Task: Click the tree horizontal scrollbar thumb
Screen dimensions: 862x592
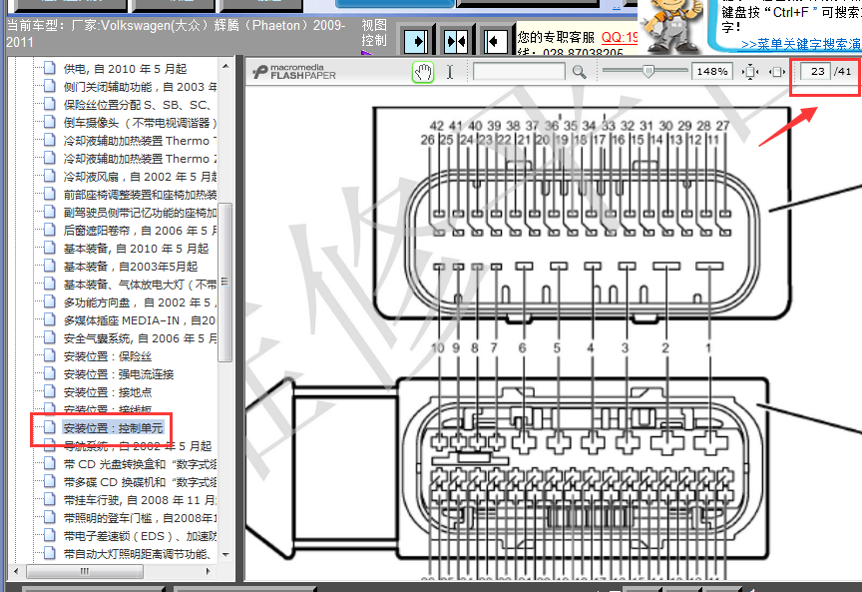Action: coord(85,571)
